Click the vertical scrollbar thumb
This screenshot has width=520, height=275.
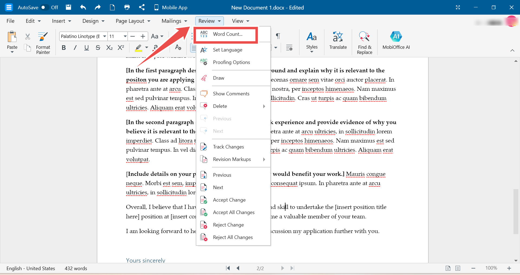[x=516, y=211]
